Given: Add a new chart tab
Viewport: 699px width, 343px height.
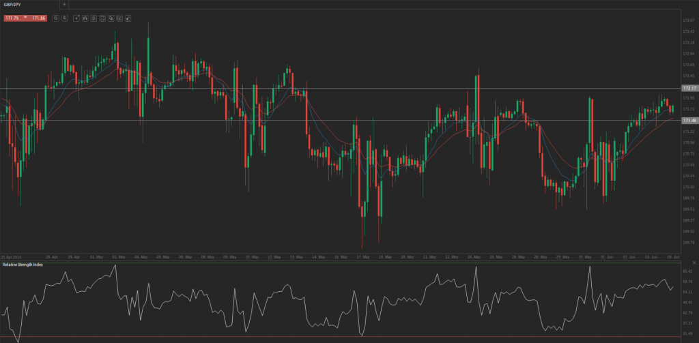Looking at the screenshot, I should [64, 5].
